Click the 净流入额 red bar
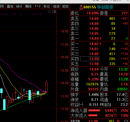Image resolution: width=130 pixels, height=122 pixels. pyautogui.click(x=94, y=111)
